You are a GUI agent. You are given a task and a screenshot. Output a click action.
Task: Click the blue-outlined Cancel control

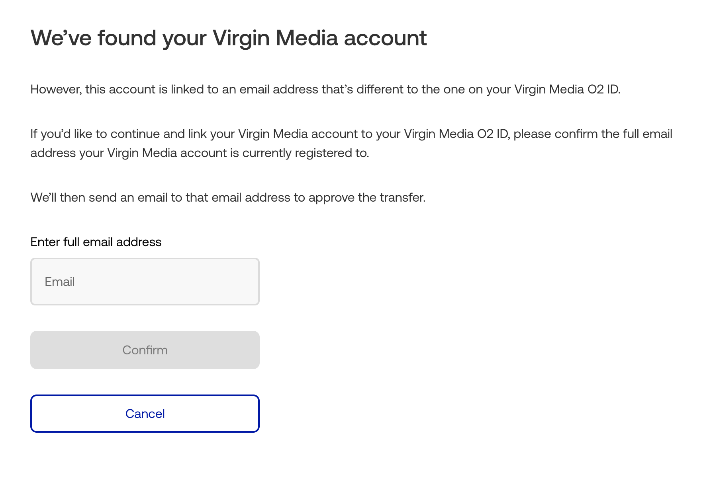(x=145, y=414)
